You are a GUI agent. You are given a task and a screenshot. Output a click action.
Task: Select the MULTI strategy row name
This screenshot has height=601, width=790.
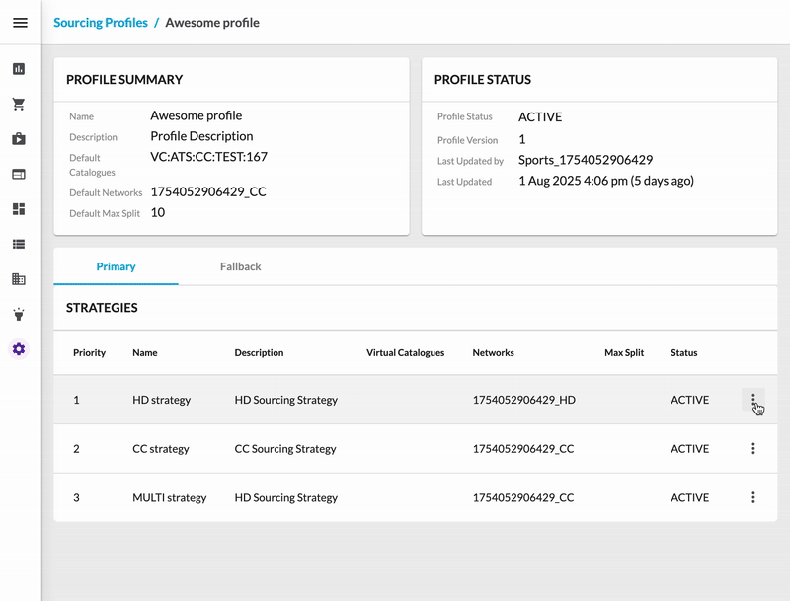pyautogui.click(x=169, y=498)
